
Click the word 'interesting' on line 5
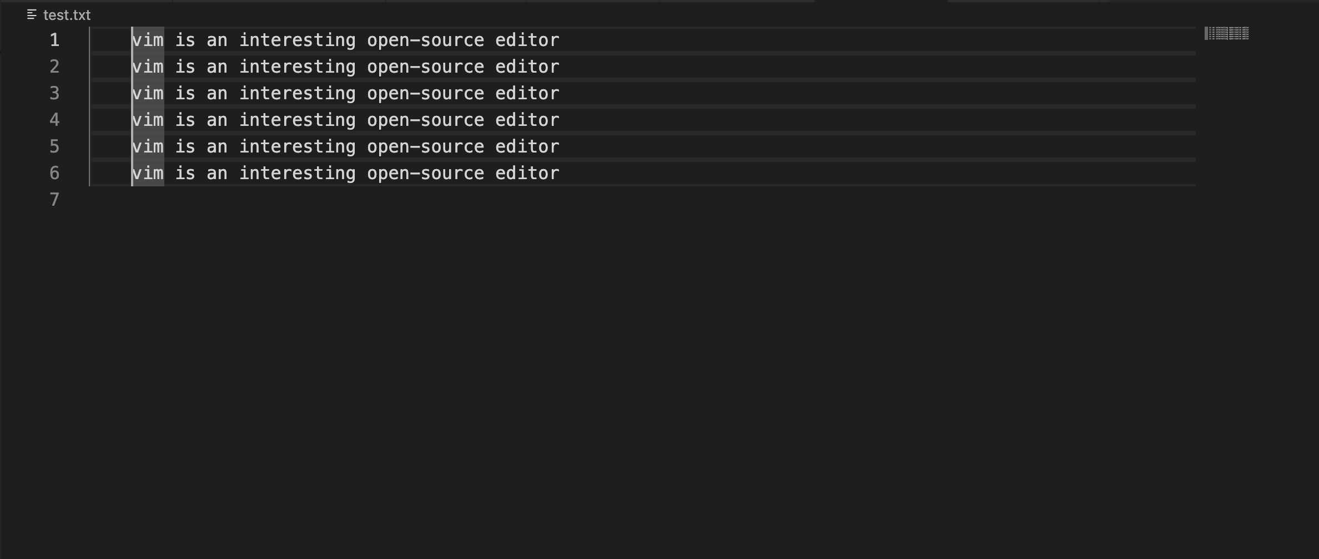(298, 146)
